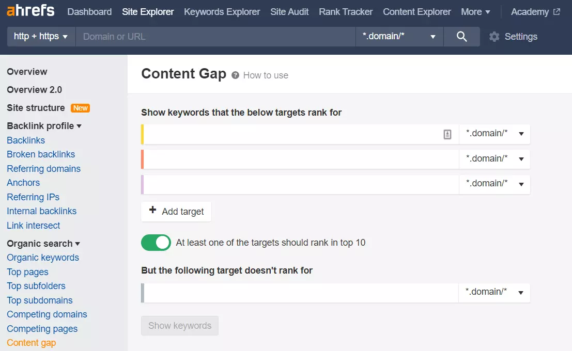The height and width of the screenshot is (351, 572).
Task: Open Link intersect report
Action: coord(34,225)
